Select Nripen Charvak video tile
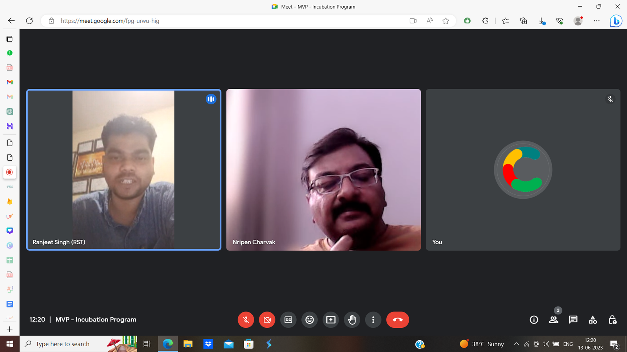This screenshot has width=627, height=352. point(323,170)
